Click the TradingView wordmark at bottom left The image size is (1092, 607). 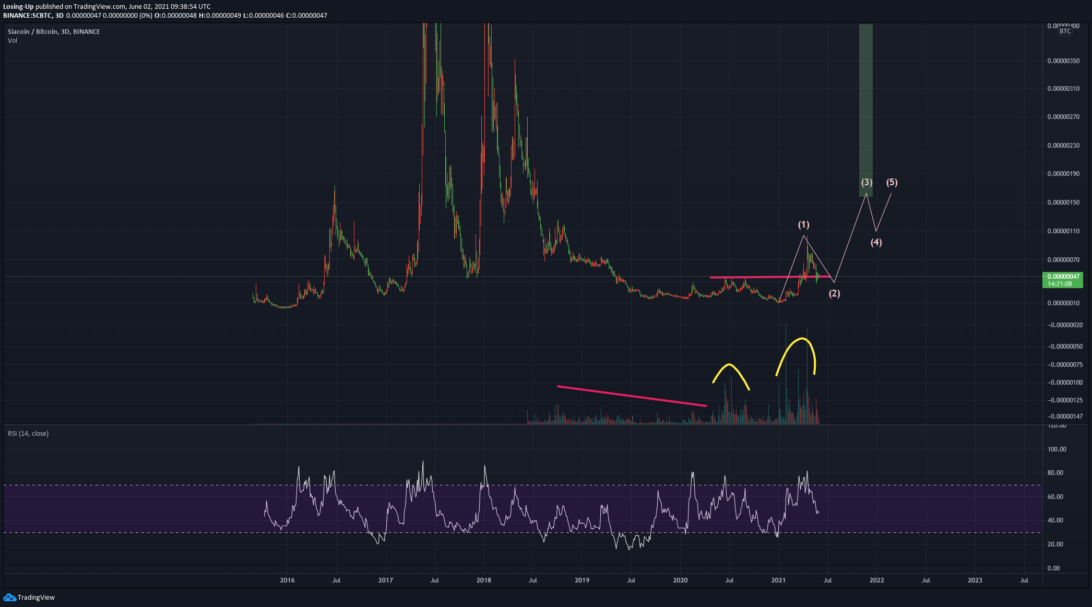pyautogui.click(x=36, y=597)
